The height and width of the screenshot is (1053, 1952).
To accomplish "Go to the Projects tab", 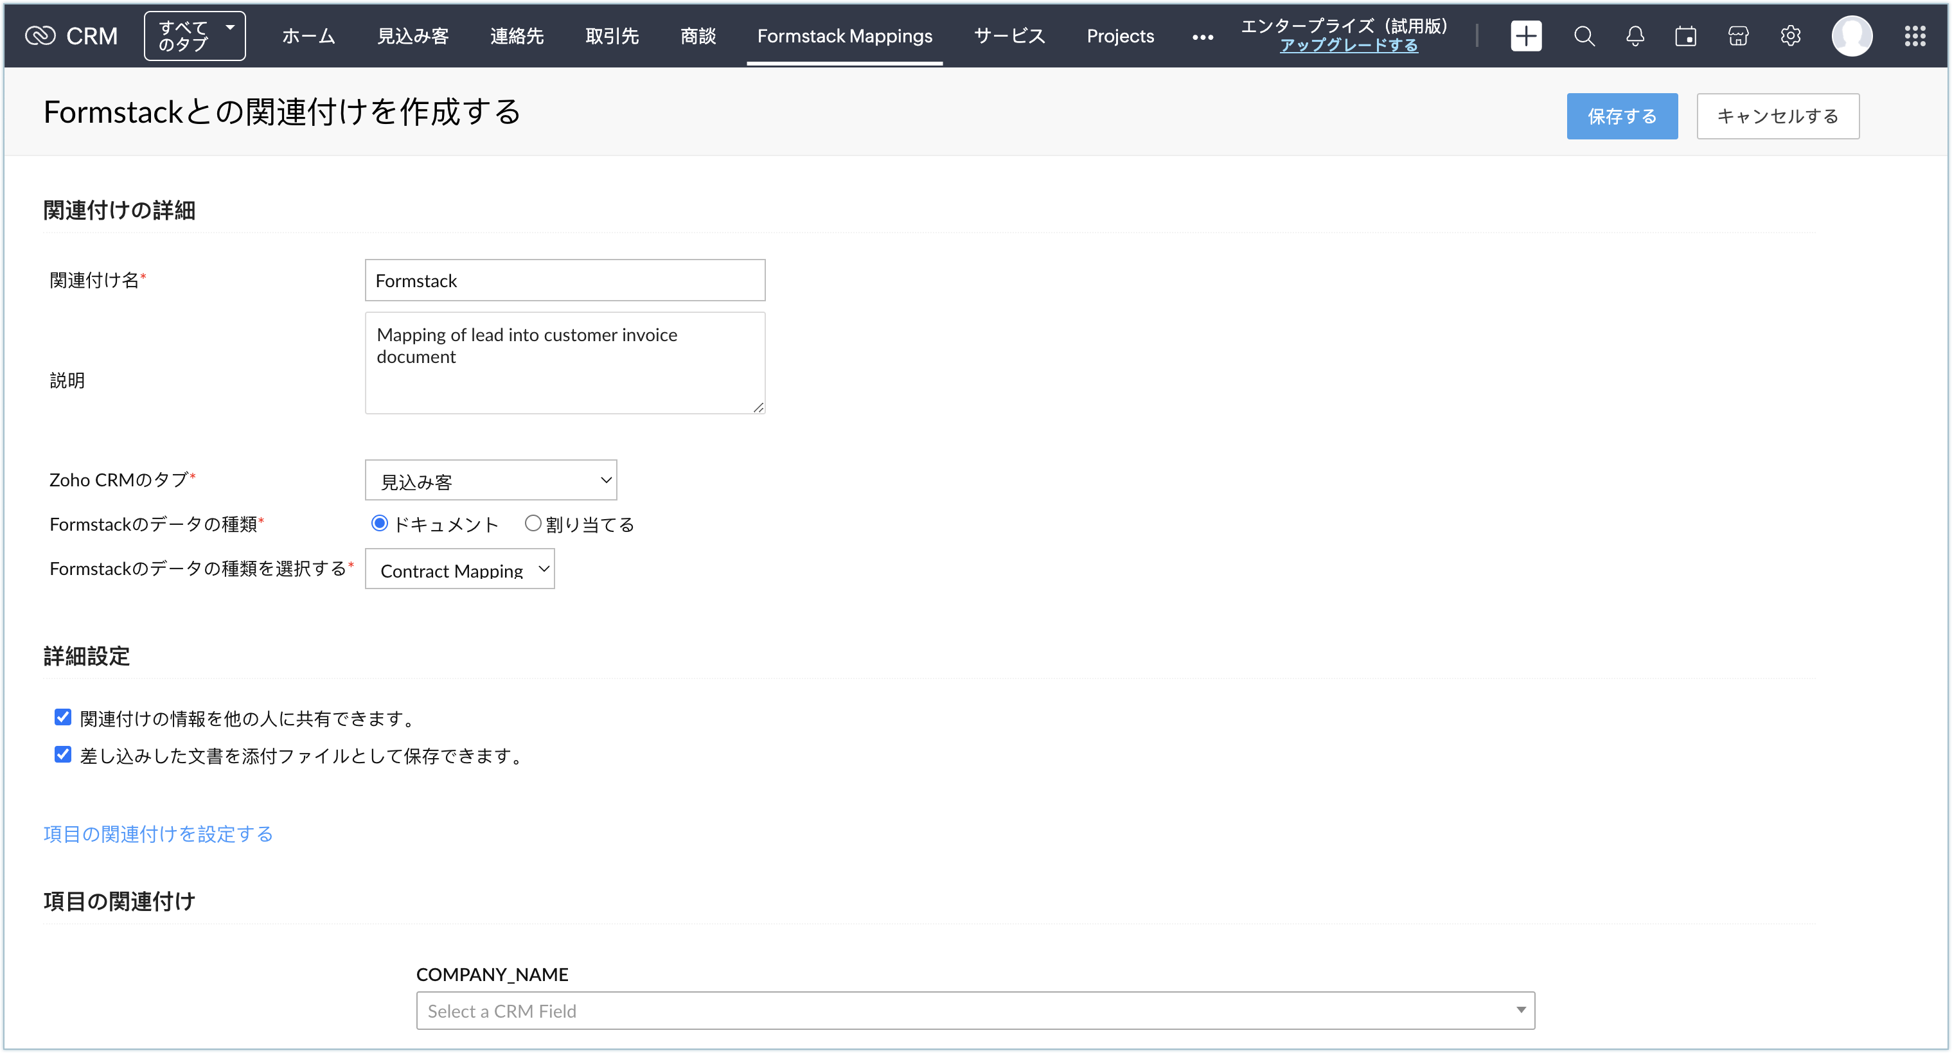I will tap(1120, 35).
